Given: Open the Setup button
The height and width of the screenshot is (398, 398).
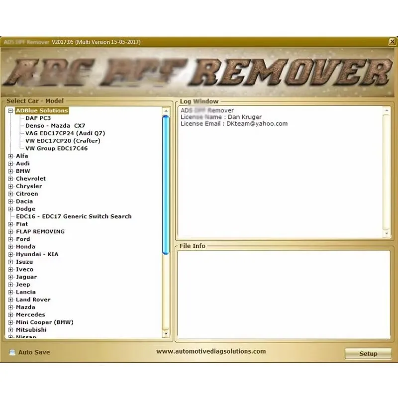Looking at the screenshot, I should coord(368,354).
